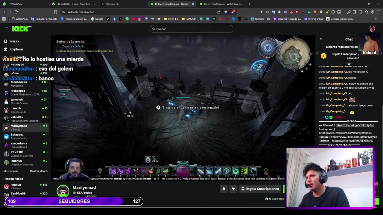Screen dimensions: 383x215
Task: Open the Brave Shields lion icon
Action: (x=226, y=12)
